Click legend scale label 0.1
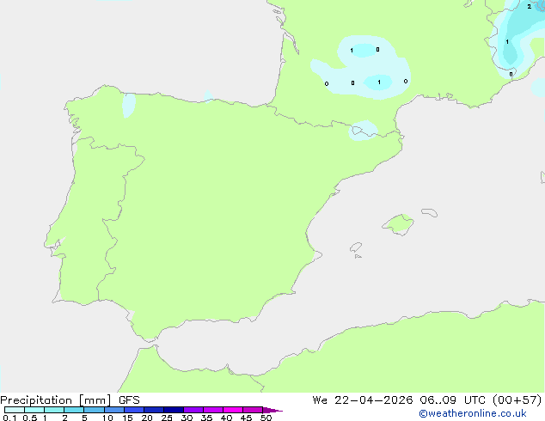 click(x=9, y=418)
